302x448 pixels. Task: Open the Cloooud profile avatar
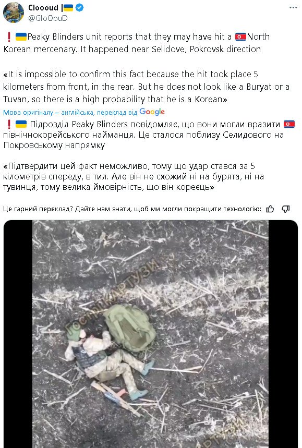(x=14, y=13)
